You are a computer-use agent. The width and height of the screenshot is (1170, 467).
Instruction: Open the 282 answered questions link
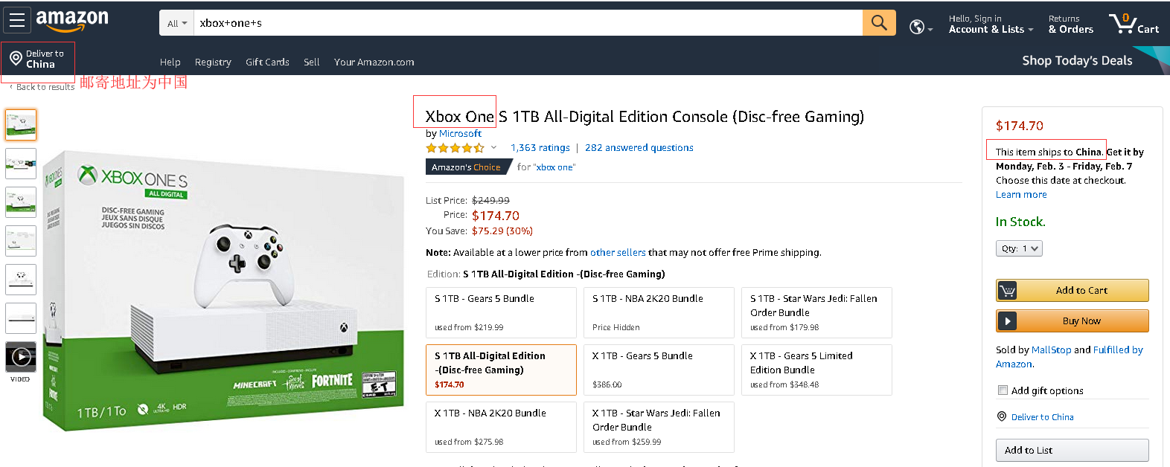[639, 148]
